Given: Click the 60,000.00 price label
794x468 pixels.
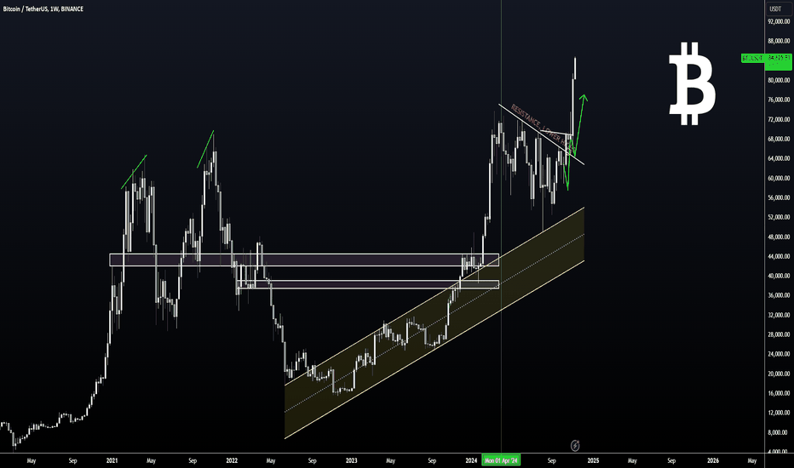Looking at the screenshot, I should coord(779,178).
